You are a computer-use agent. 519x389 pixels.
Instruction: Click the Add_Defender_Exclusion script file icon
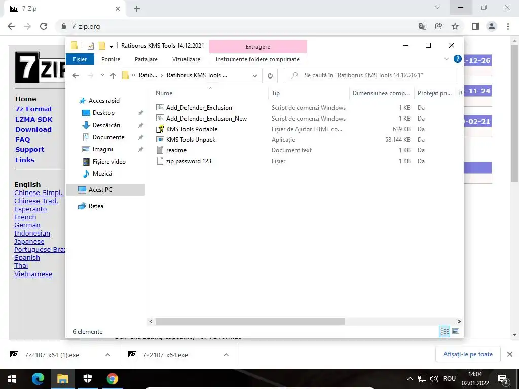click(160, 107)
